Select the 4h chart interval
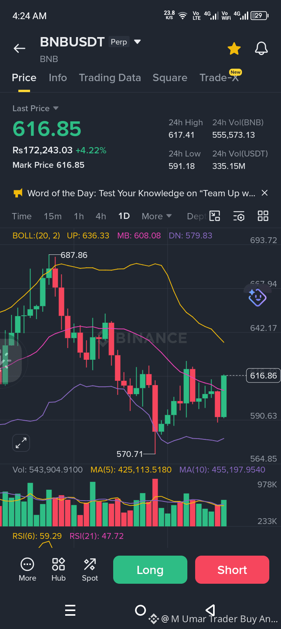Viewport: 281px width, 629px height. click(101, 216)
